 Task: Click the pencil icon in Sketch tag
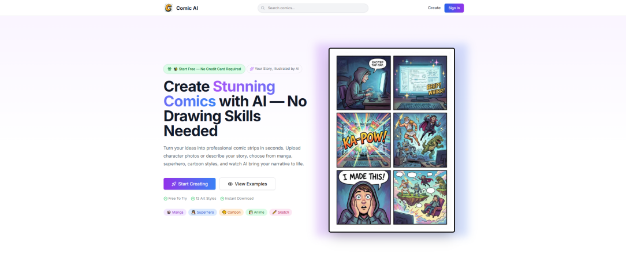point(274,213)
